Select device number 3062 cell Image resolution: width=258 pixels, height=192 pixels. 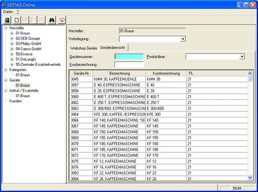81,102
